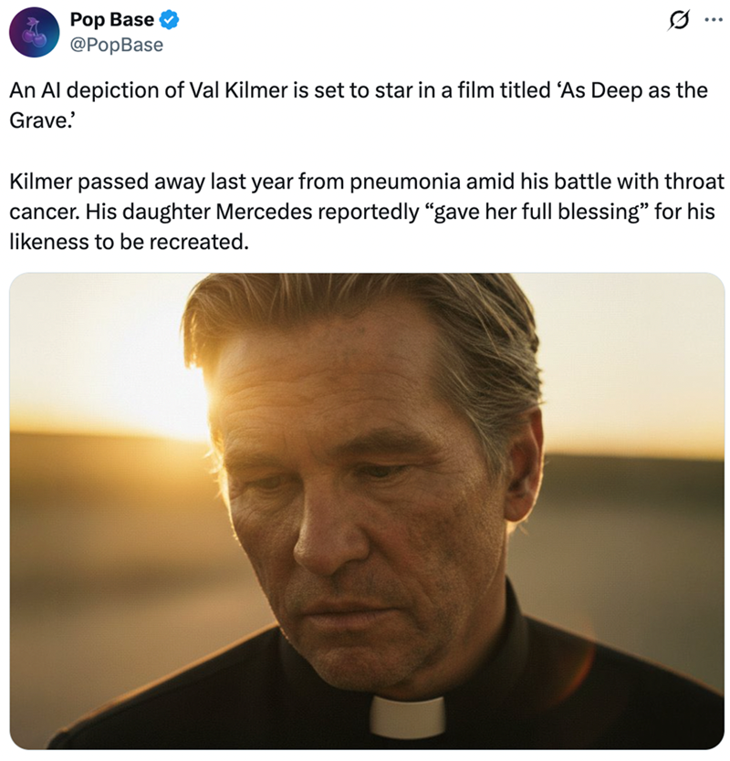Open the attached Val Kilmer priest photo

tap(365, 511)
